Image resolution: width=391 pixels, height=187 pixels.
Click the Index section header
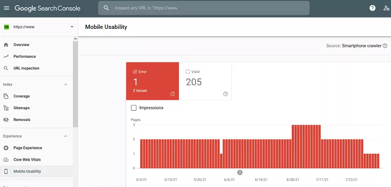(x=36, y=85)
